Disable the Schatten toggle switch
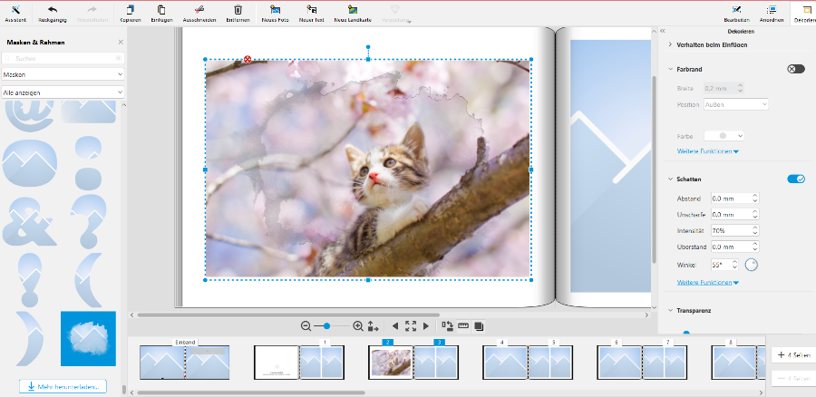The height and width of the screenshot is (397, 816). click(796, 179)
